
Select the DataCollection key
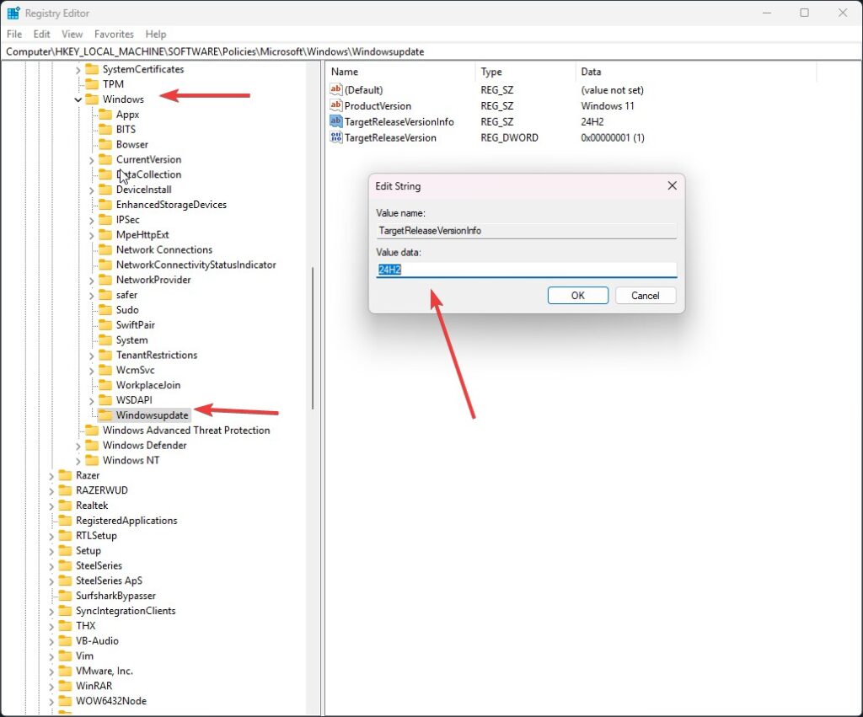[148, 174]
